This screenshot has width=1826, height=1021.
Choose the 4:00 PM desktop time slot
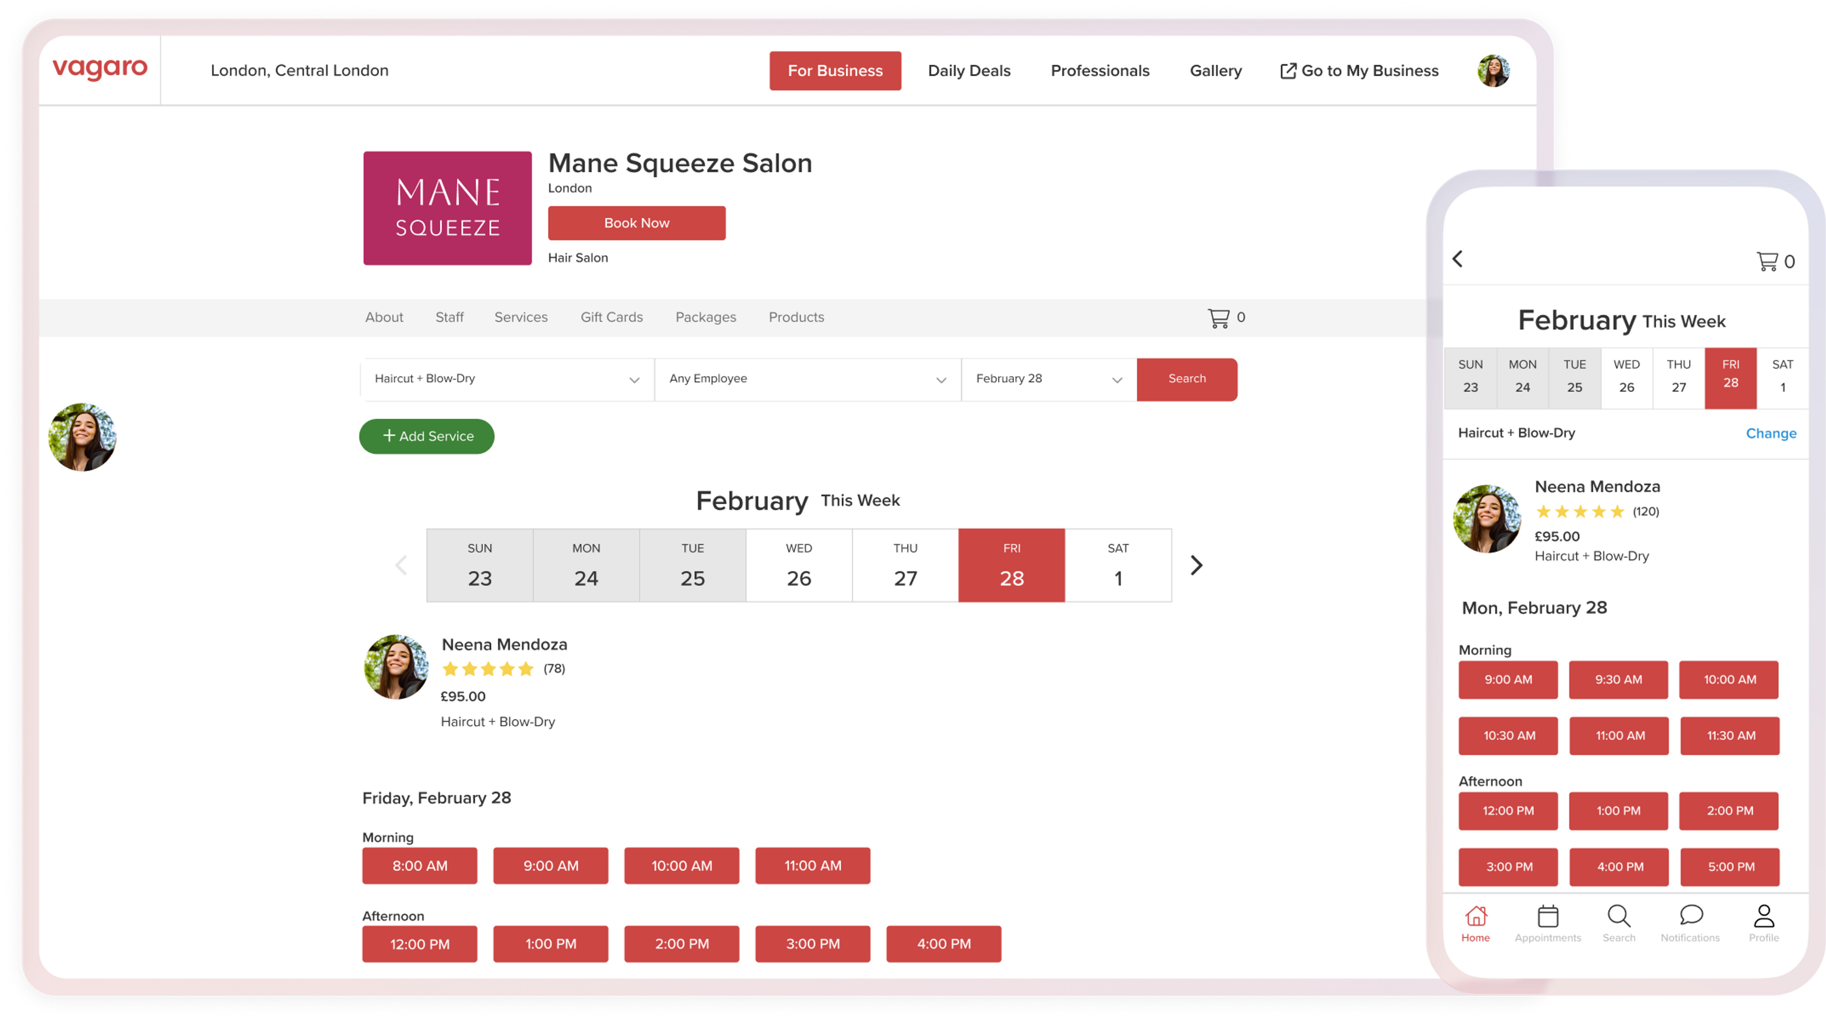click(943, 943)
